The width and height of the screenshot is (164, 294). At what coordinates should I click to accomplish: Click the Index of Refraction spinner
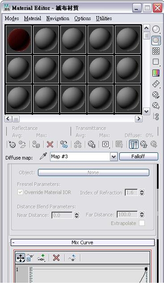click(142, 193)
